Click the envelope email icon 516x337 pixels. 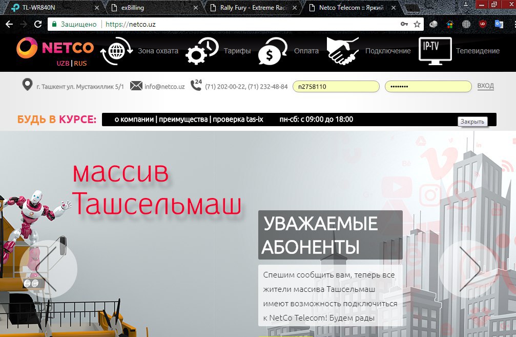pos(136,86)
